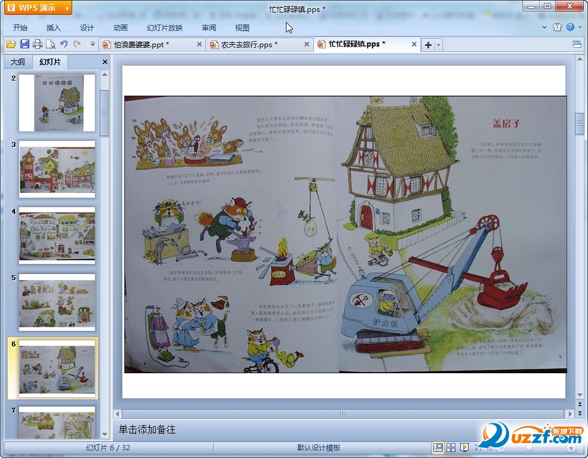Select slide 6 thumbnail

57,368
